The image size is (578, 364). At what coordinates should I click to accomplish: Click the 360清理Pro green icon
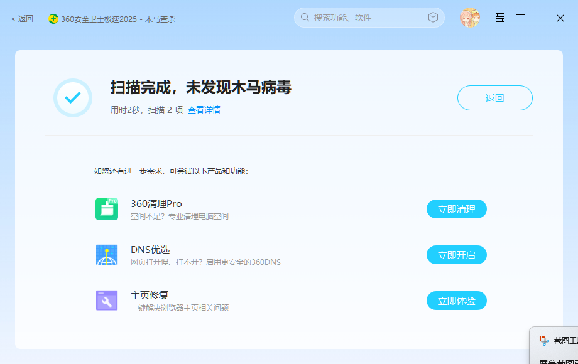point(107,209)
